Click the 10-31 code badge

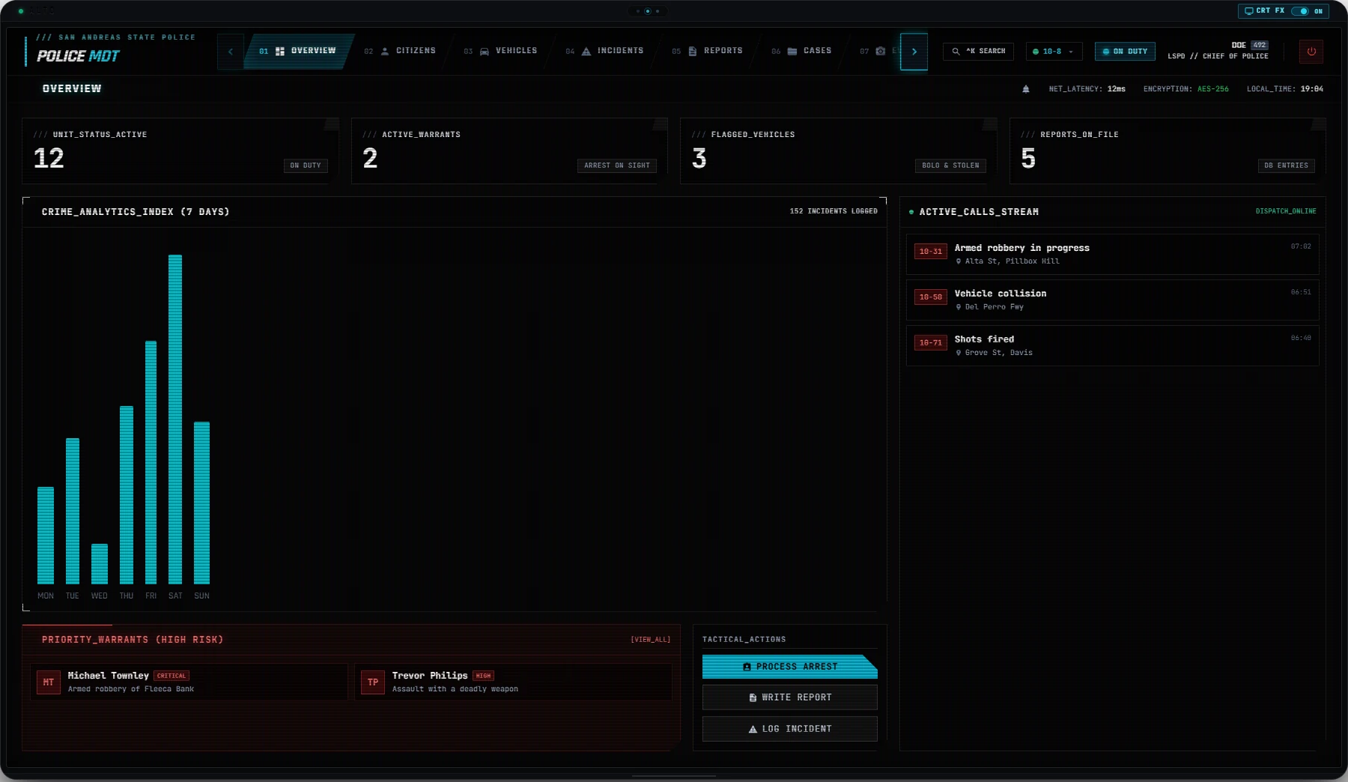931,252
